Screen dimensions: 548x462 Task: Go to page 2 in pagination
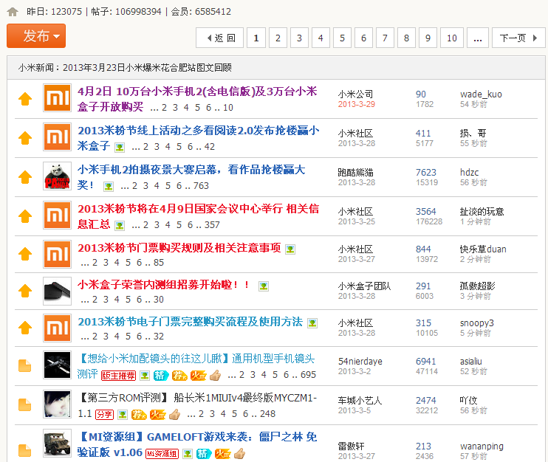[278, 38]
